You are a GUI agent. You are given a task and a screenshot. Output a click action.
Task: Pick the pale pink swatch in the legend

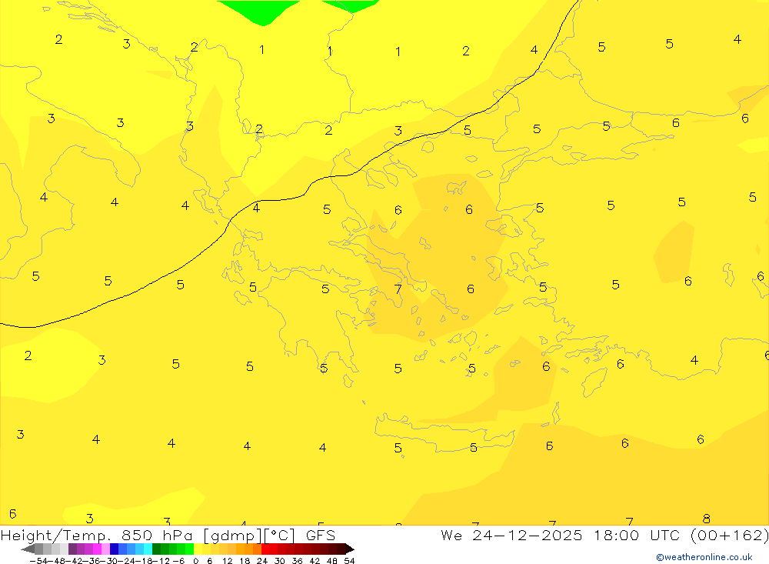(105, 549)
